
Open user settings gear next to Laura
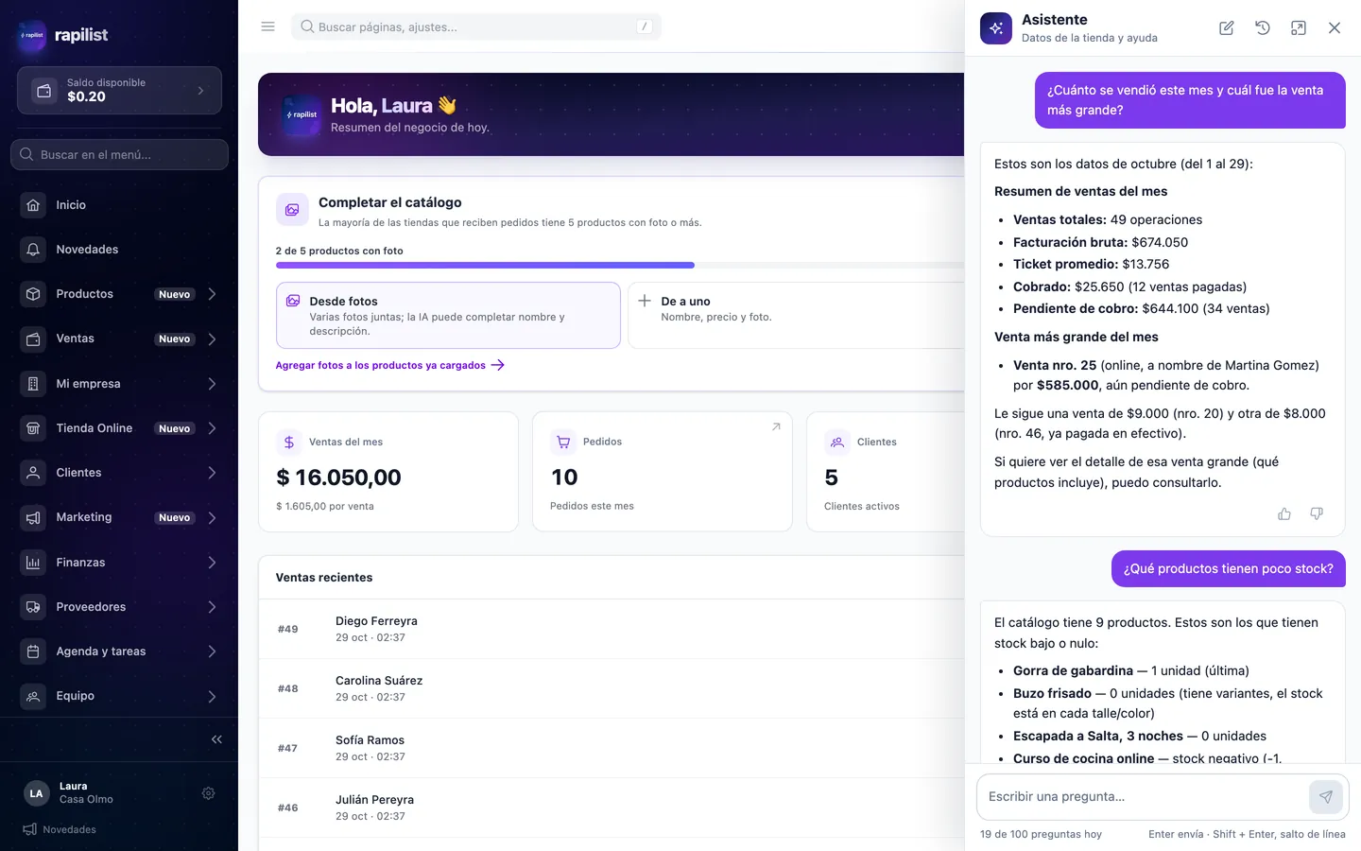[x=209, y=793]
